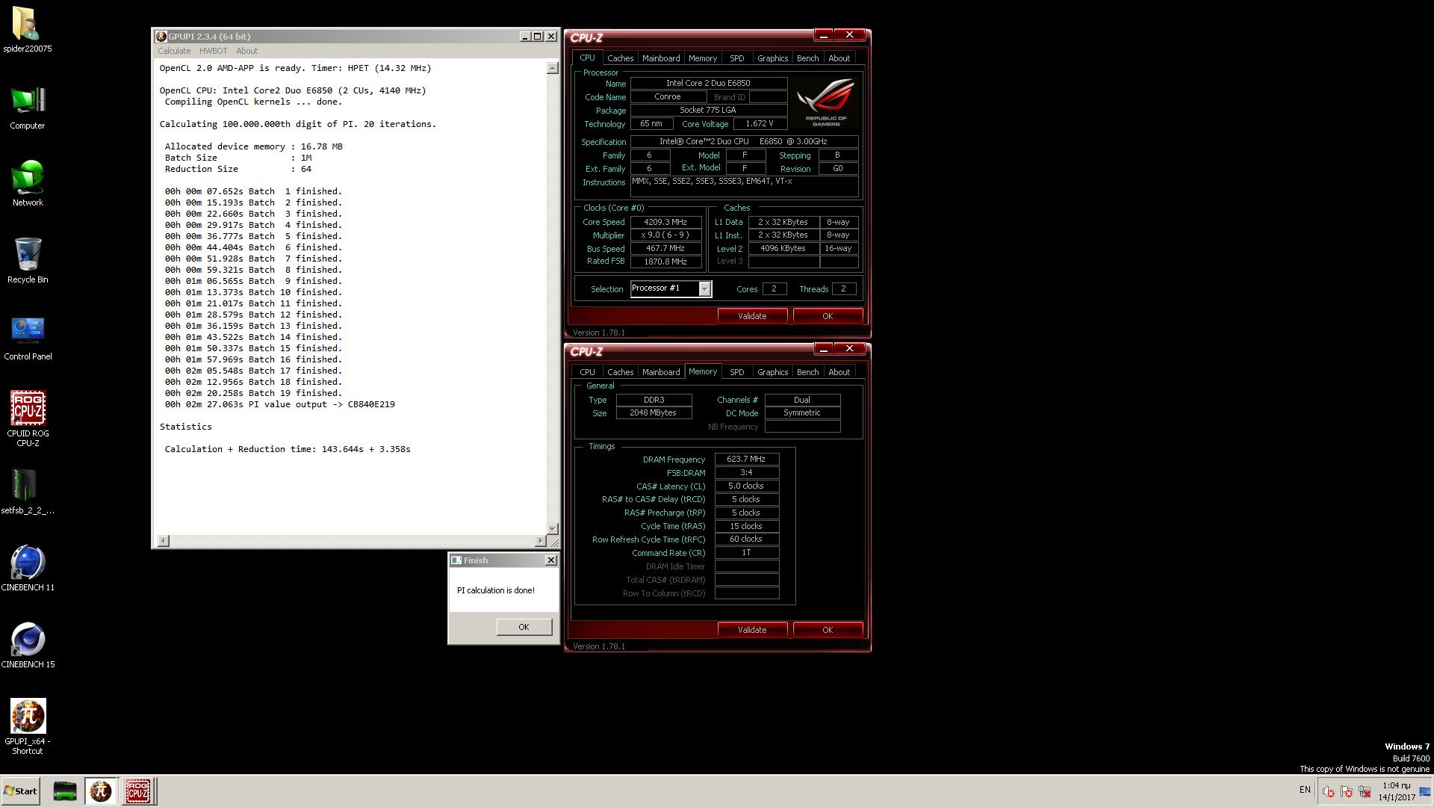Open the clock showing 14/1/2017

tap(1396, 791)
